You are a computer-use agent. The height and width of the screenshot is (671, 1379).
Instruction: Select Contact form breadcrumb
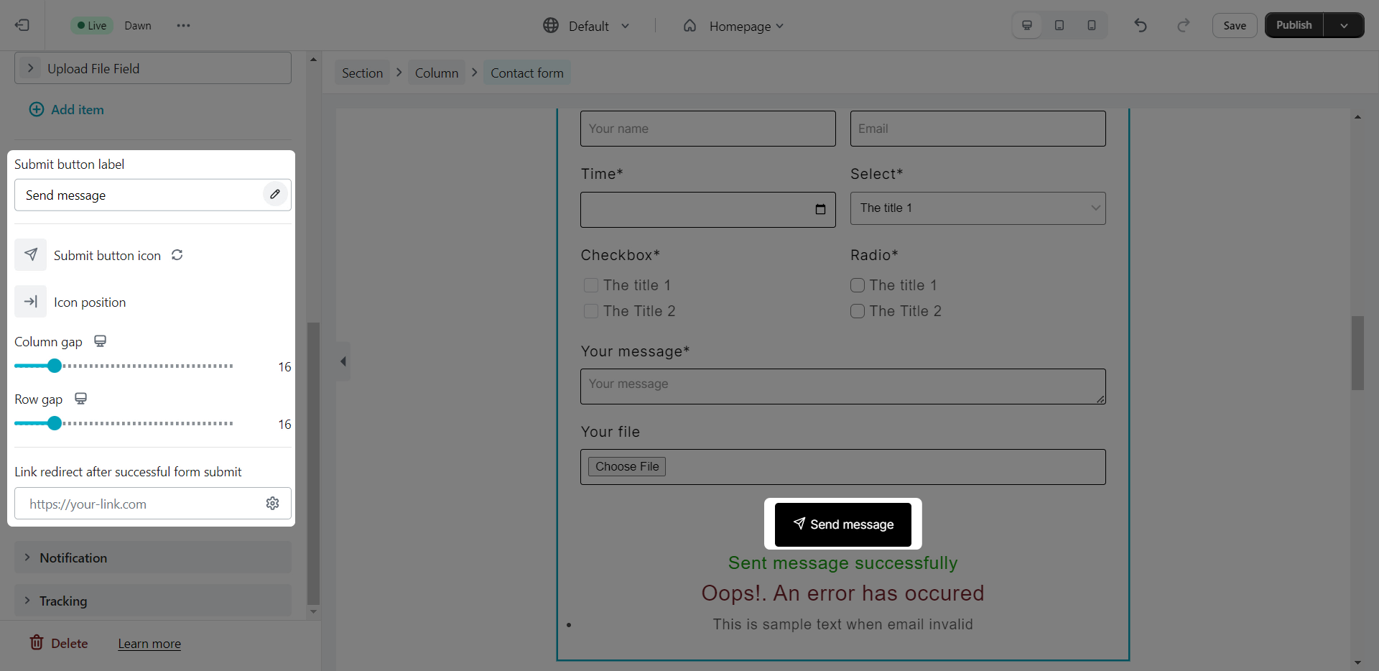point(527,73)
